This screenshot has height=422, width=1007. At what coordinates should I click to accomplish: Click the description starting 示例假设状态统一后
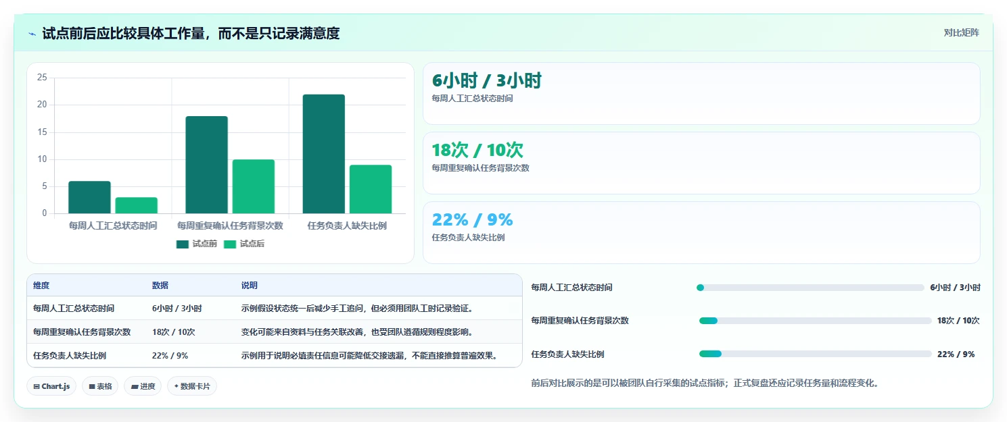pyautogui.click(x=357, y=309)
